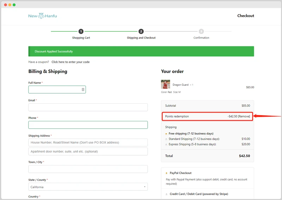Click the 'Click here to enter your code' link
Screen dimensions: 282x200
[70, 62]
